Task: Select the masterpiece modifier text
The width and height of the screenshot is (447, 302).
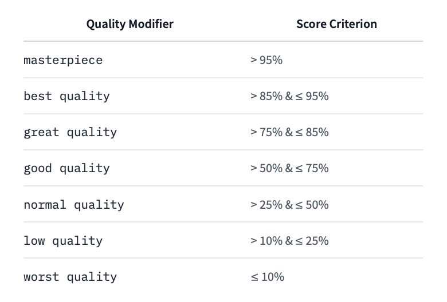Action: click(63, 60)
